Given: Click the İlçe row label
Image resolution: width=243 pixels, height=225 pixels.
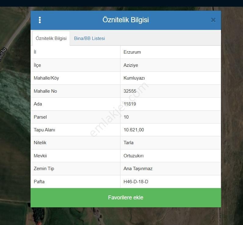Looking at the screenshot, I should (x=37, y=65).
